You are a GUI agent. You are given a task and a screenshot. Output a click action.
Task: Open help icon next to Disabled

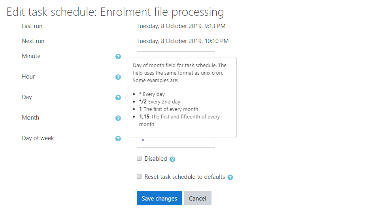172,159
